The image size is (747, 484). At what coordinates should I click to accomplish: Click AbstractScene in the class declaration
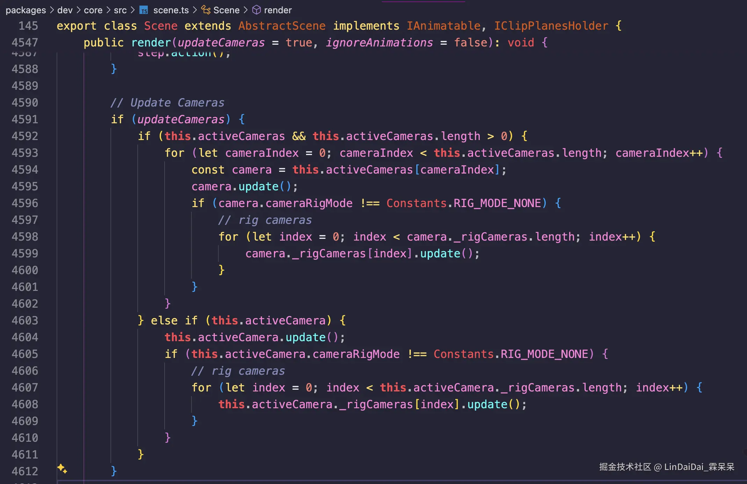(x=282, y=26)
